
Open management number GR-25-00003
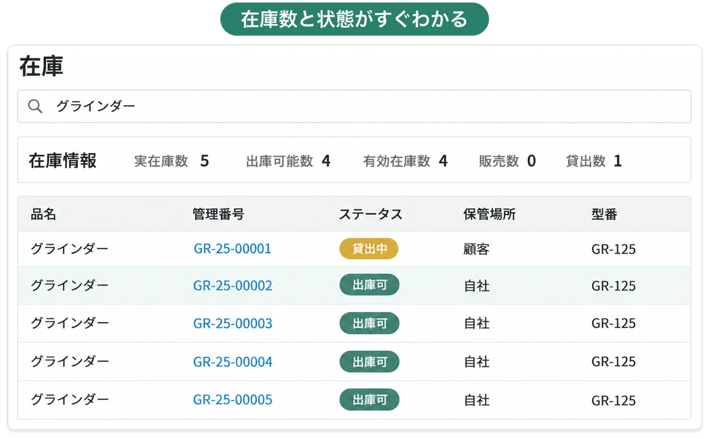pos(232,323)
